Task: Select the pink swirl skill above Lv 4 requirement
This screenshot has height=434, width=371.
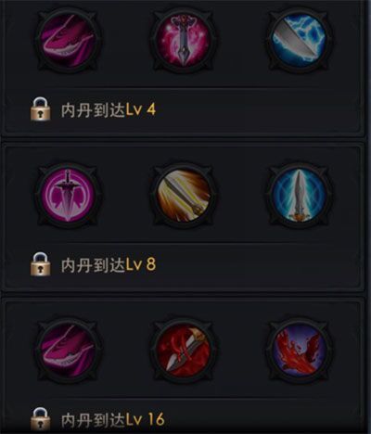Action: click(69, 41)
